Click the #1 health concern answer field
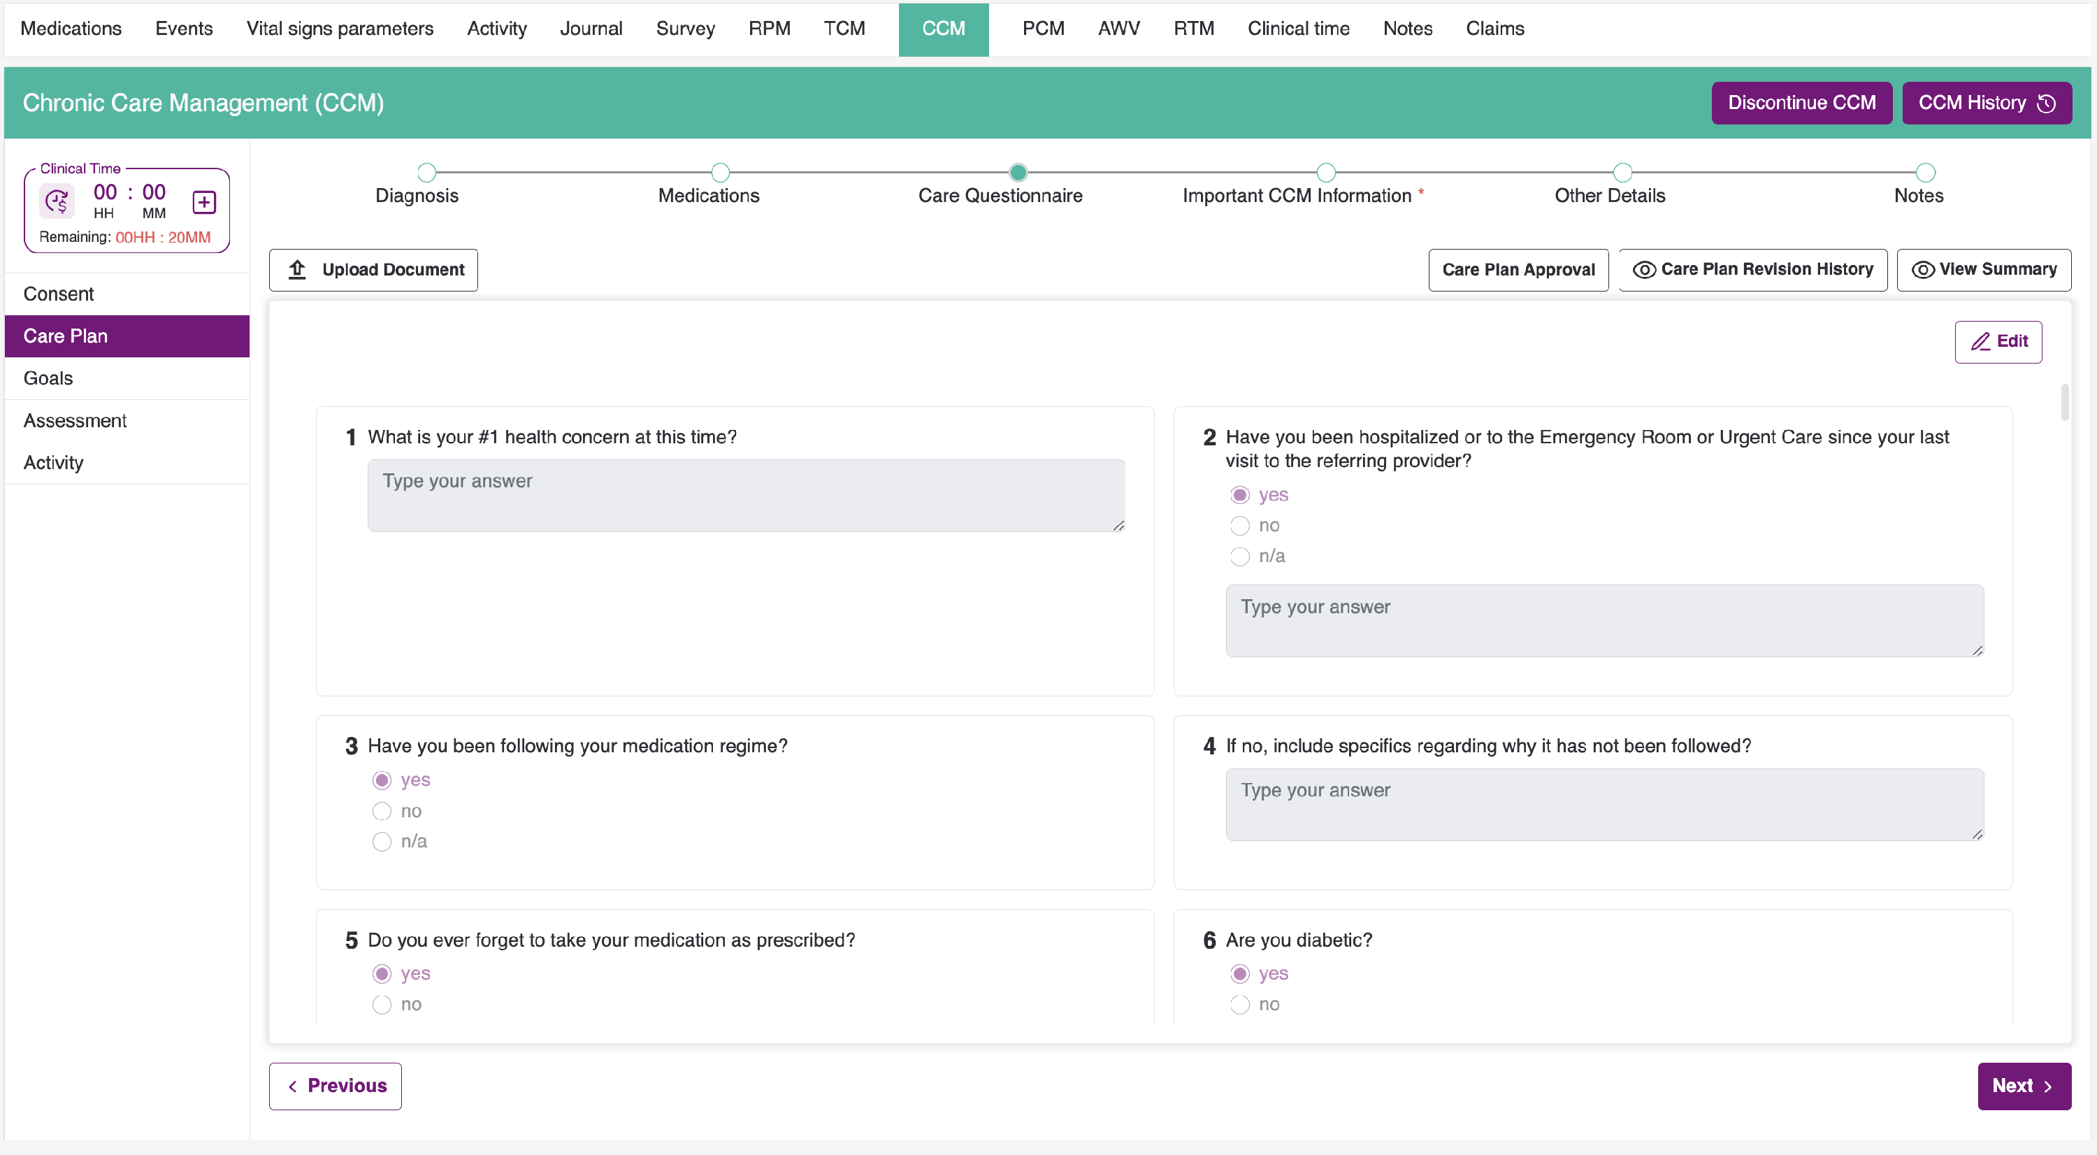The image size is (2097, 1155). pyautogui.click(x=745, y=495)
